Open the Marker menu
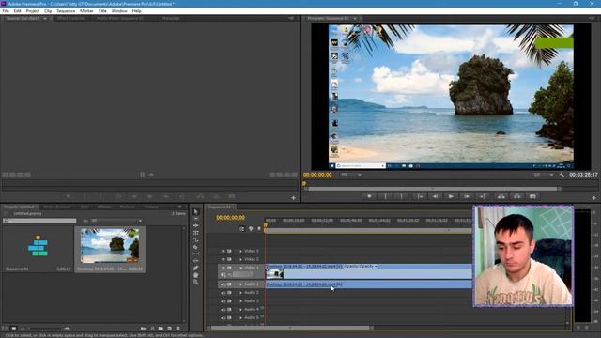The width and height of the screenshot is (601, 338). [86, 11]
